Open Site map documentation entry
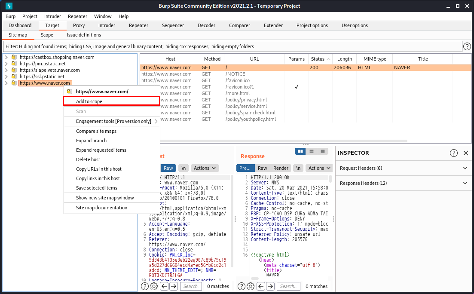Screen dimensions: 474x294 click(112, 208)
